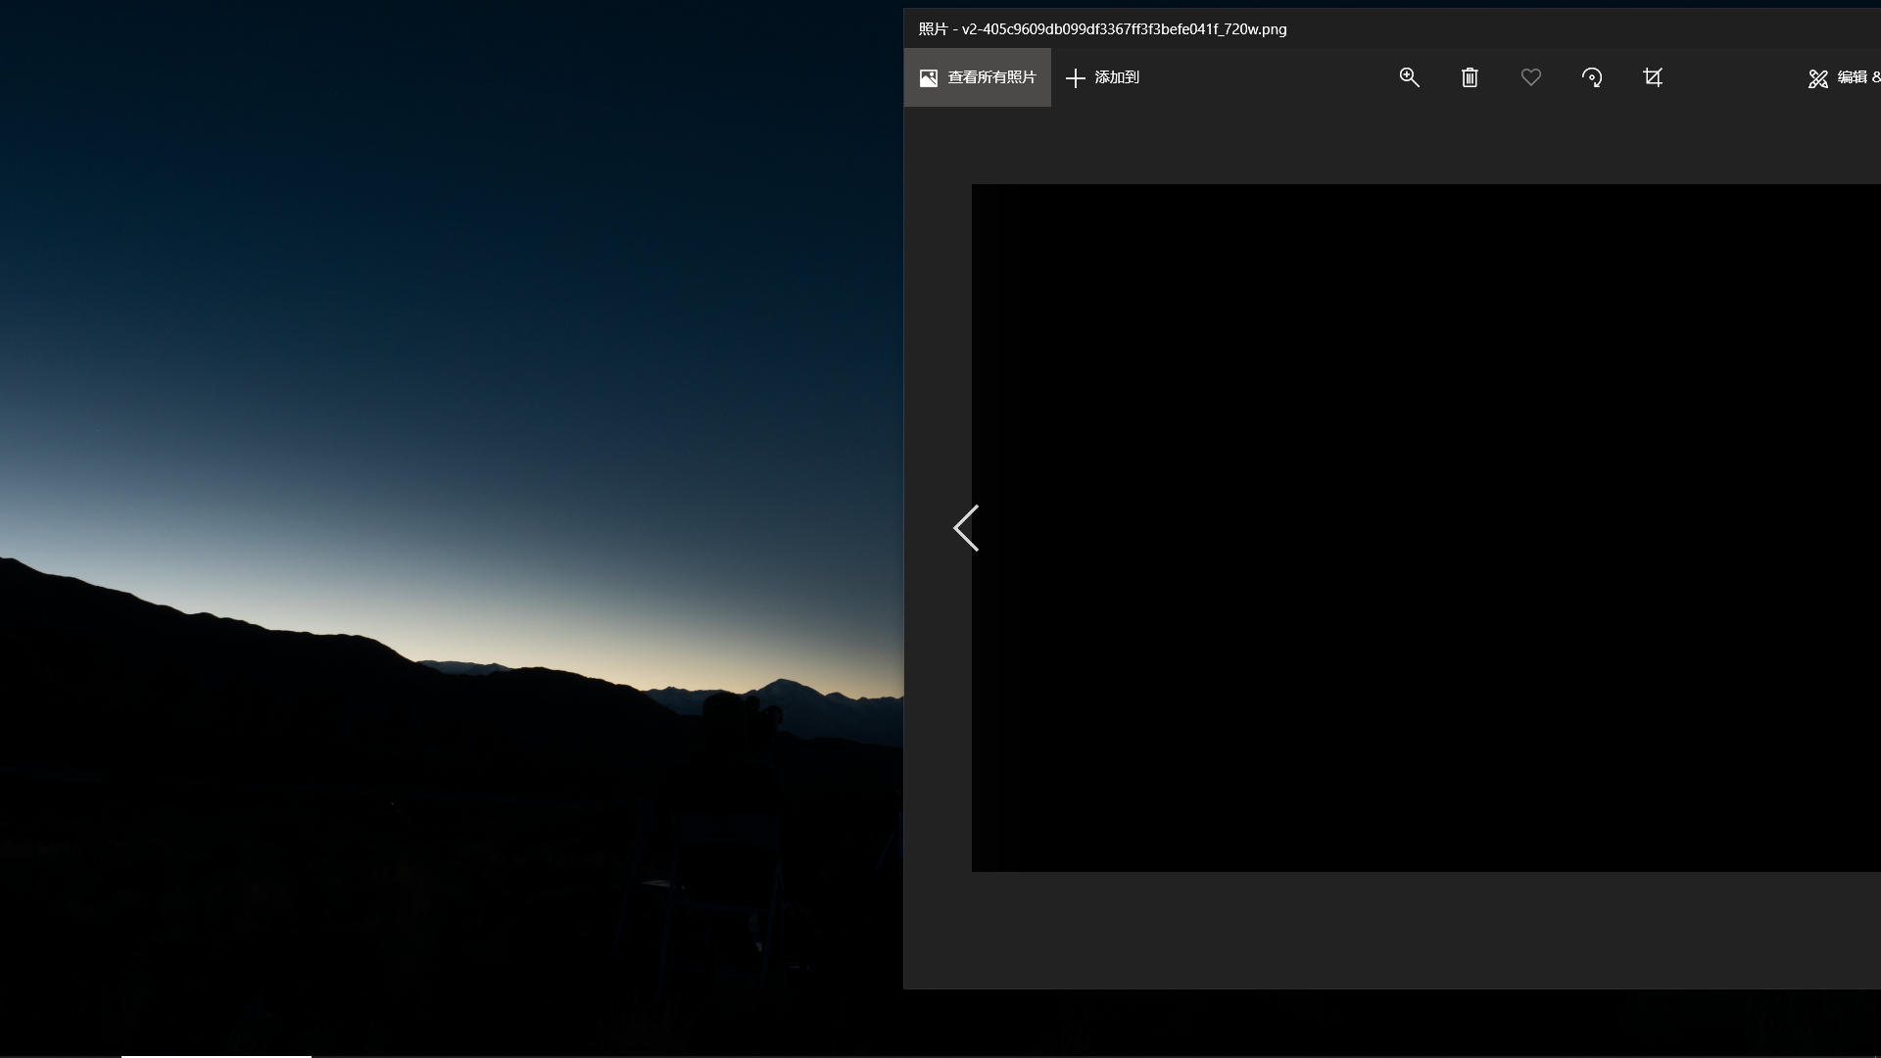Delete the photo with the trash icon
The width and height of the screenshot is (1881, 1058).
coord(1470,77)
